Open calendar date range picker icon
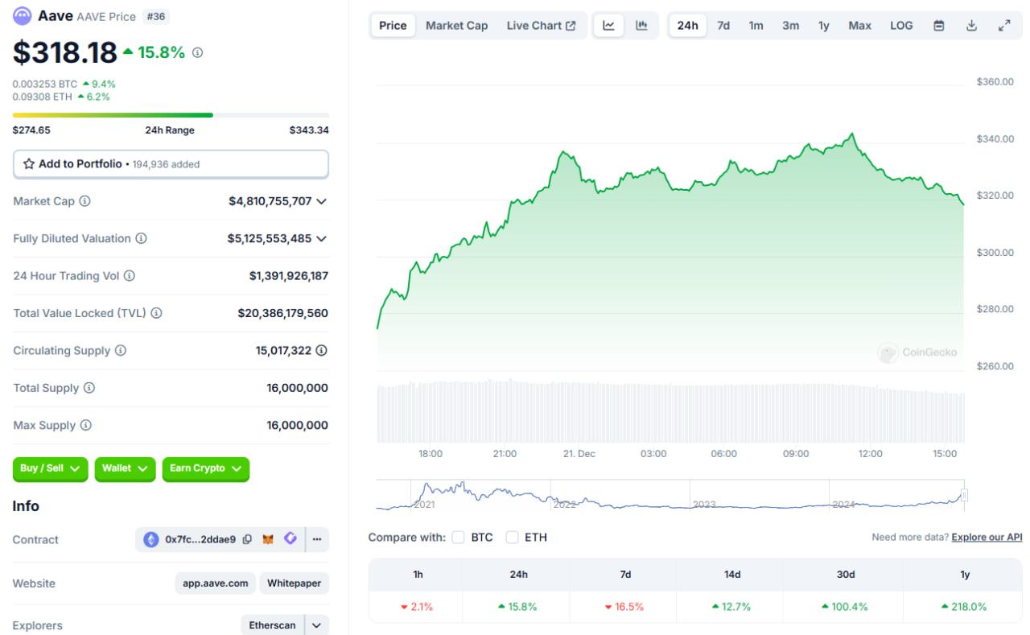Viewport: 1030px width, 635px height. pos(939,26)
